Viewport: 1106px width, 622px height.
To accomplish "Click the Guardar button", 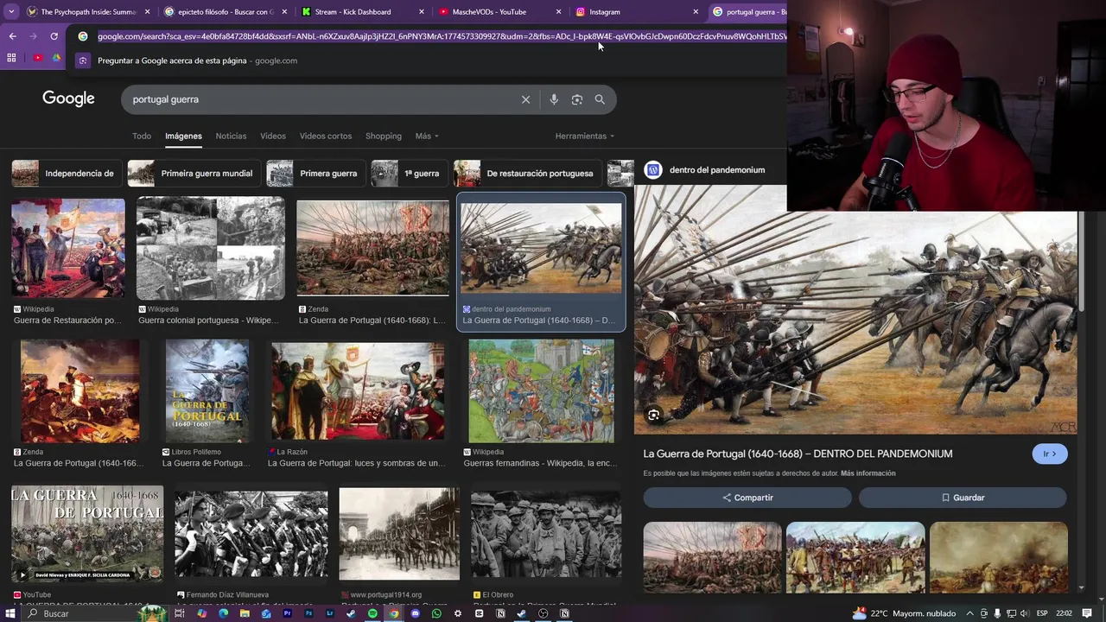I will click(x=963, y=498).
